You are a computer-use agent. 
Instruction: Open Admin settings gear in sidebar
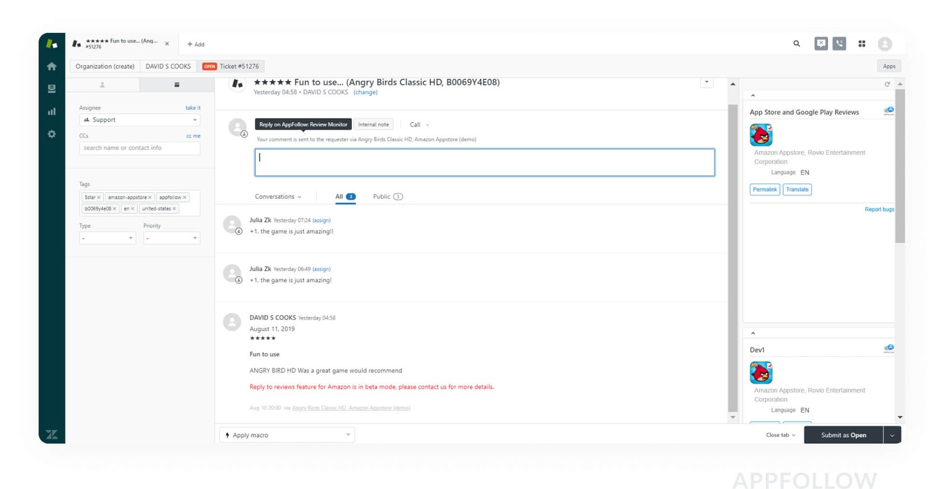(x=51, y=134)
